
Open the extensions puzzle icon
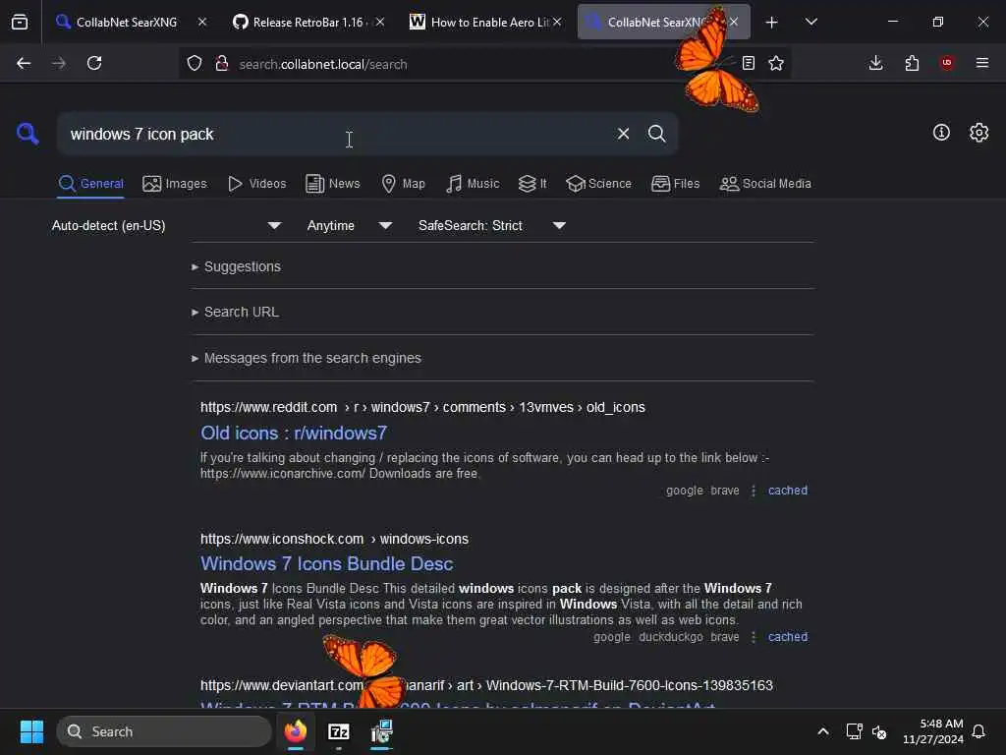point(912,63)
